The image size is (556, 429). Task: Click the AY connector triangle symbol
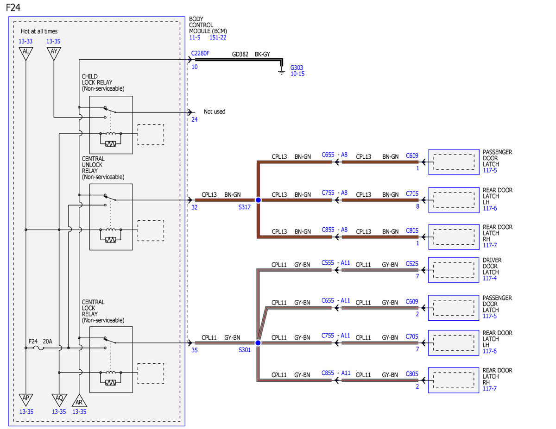(x=54, y=52)
